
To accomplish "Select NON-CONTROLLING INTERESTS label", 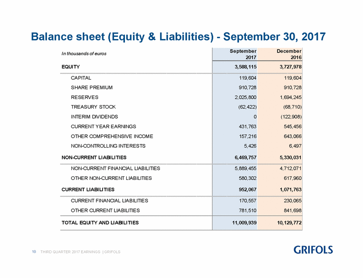I will click(108, 146).
